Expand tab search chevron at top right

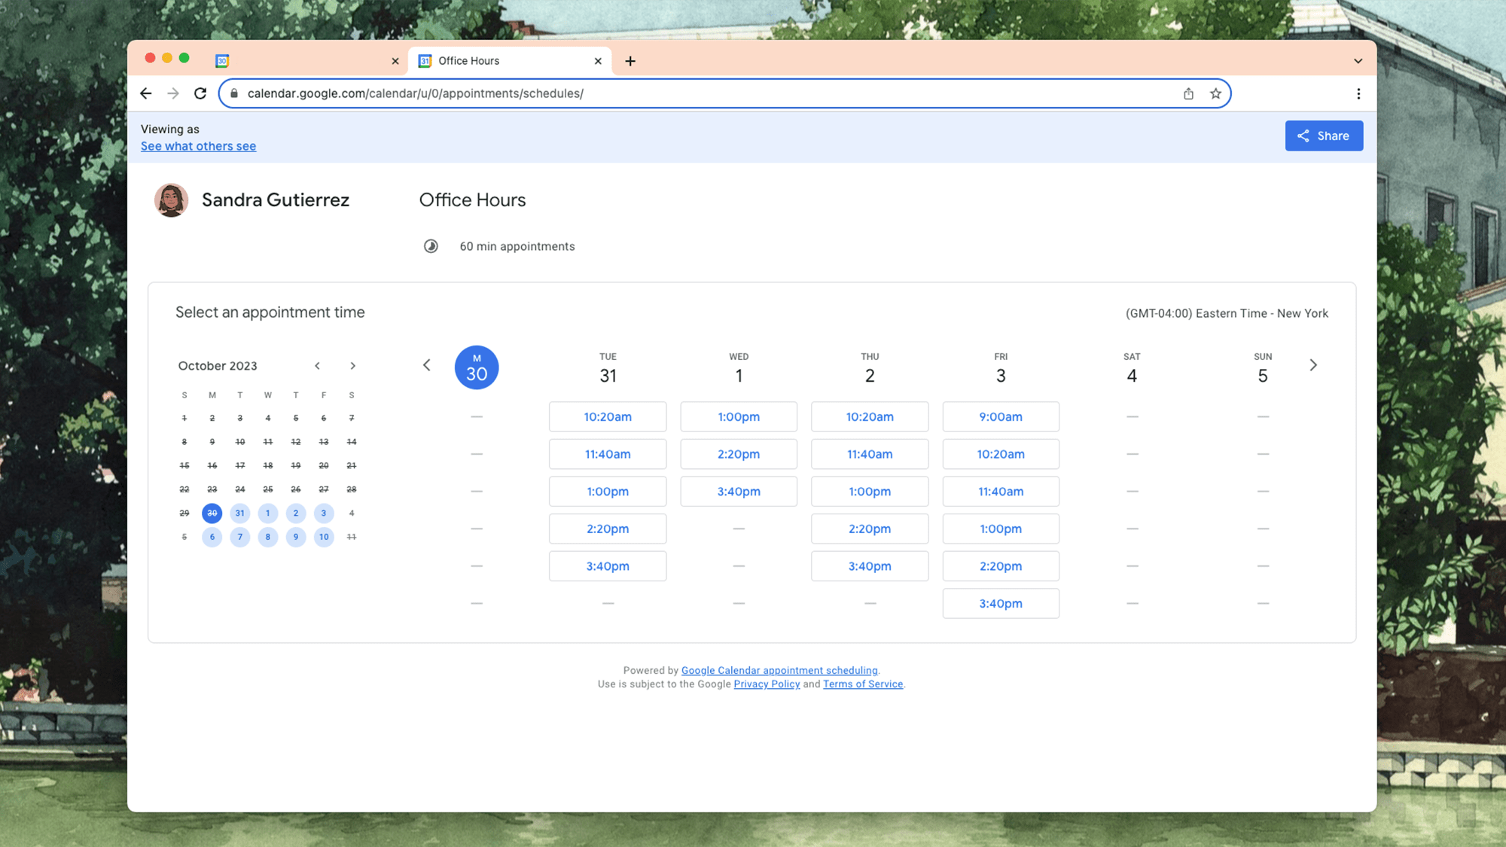[1358, 61]
